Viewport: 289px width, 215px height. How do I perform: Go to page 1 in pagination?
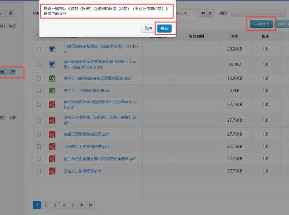coord(37,205)
